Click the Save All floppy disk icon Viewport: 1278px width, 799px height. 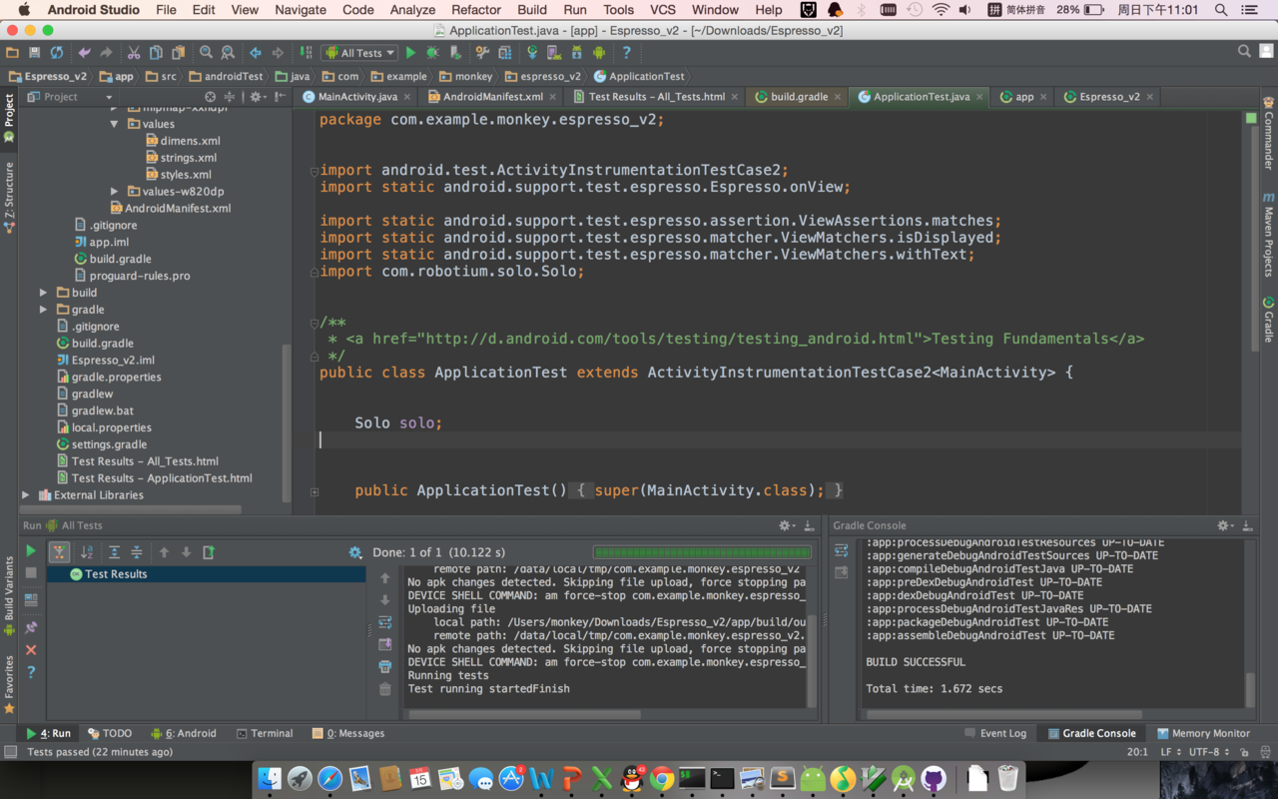pos(34,53)
